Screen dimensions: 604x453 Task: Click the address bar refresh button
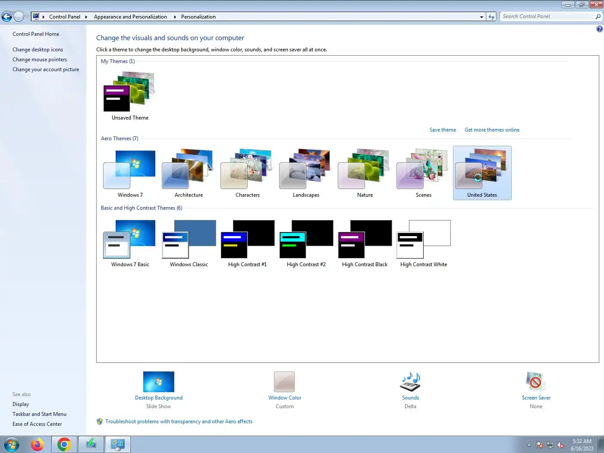pos(491,17)
